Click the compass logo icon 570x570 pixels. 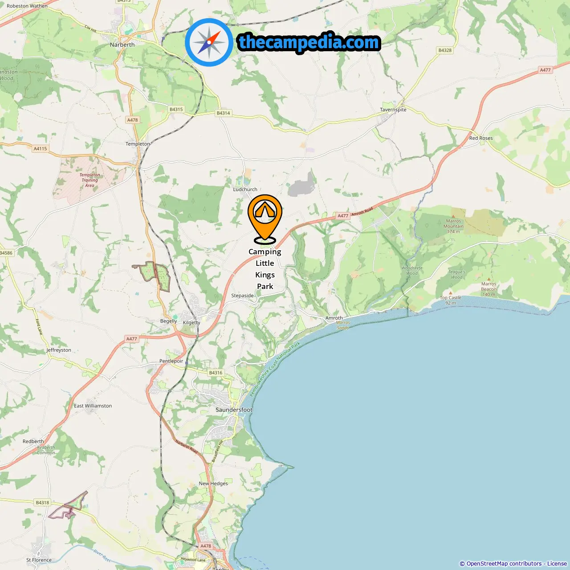click(209, 42)
